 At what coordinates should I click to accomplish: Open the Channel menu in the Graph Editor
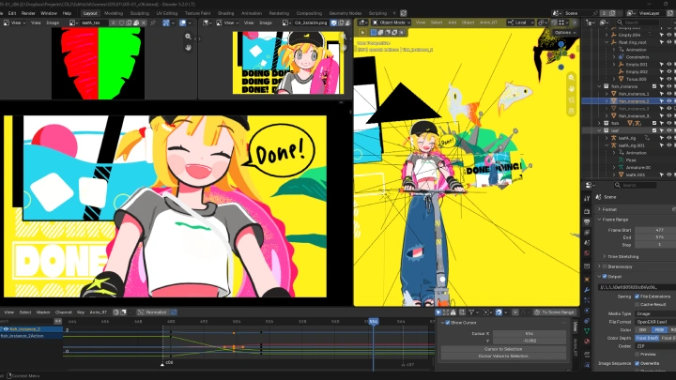click(63, 312)
